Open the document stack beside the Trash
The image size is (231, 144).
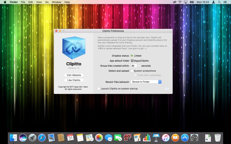(208, 138)
